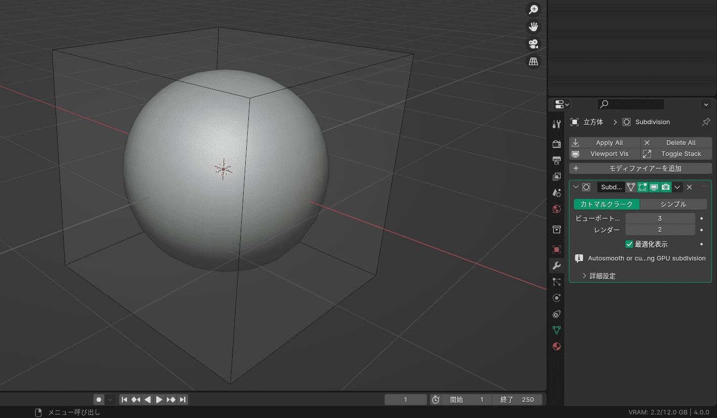
Task: Toggle modifier viewport display icon
Action: [654, 187]
